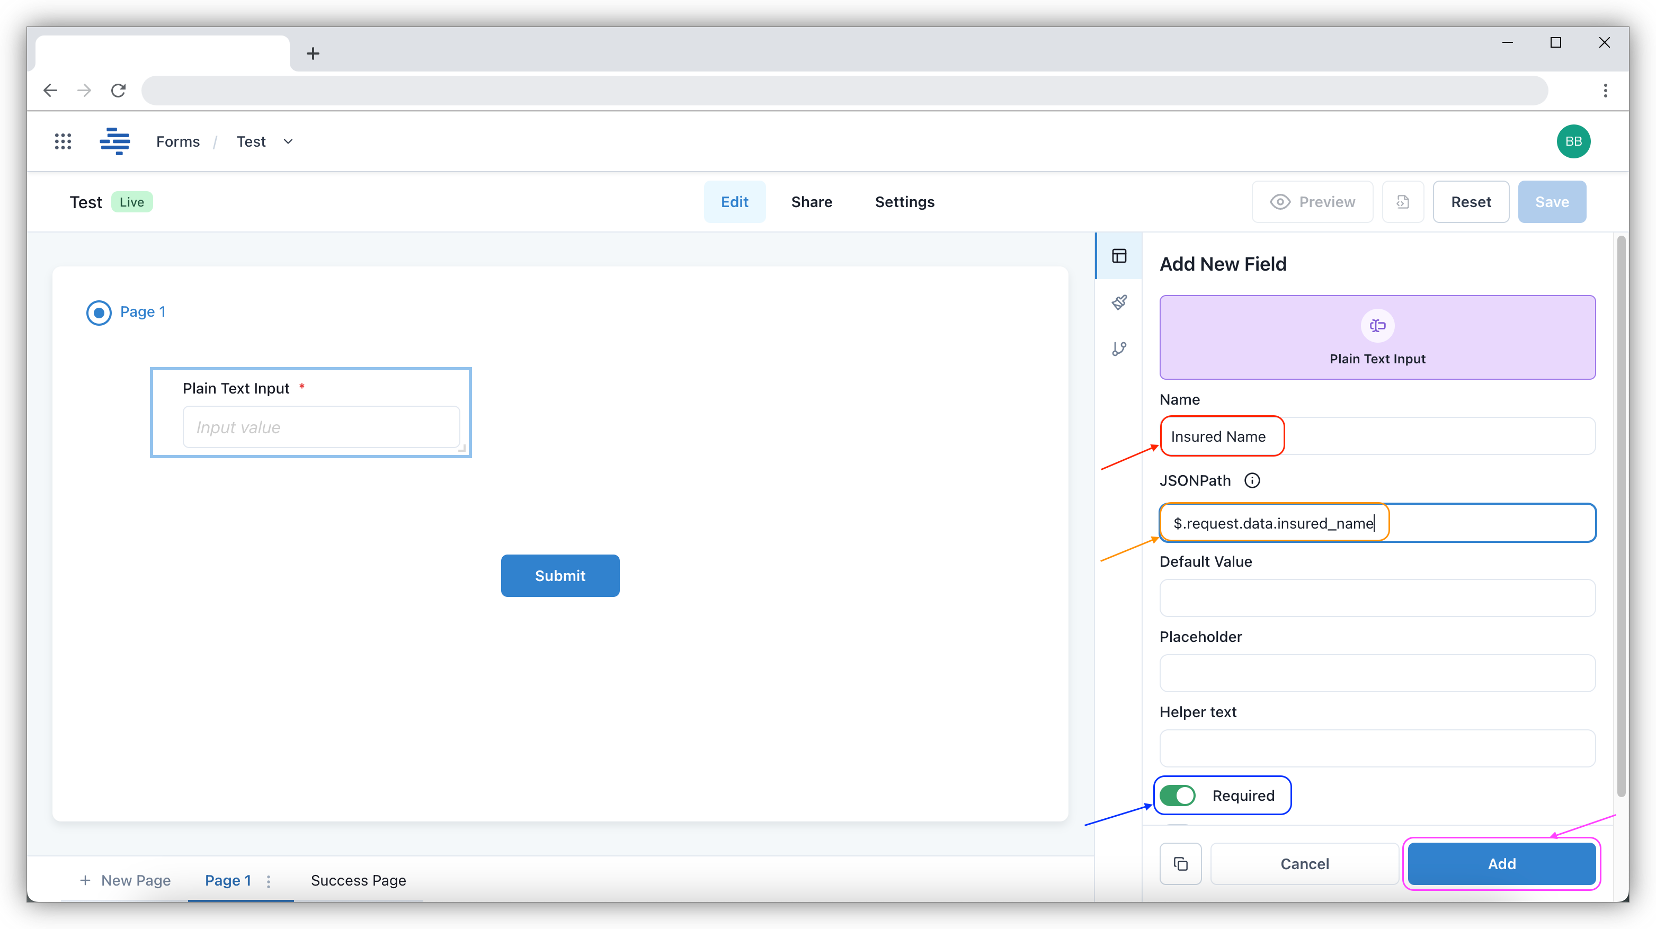The width and height of the screenshot is (1656, 929).
Task: Click the JSONPath info icon
Action: click(1252, 480)
